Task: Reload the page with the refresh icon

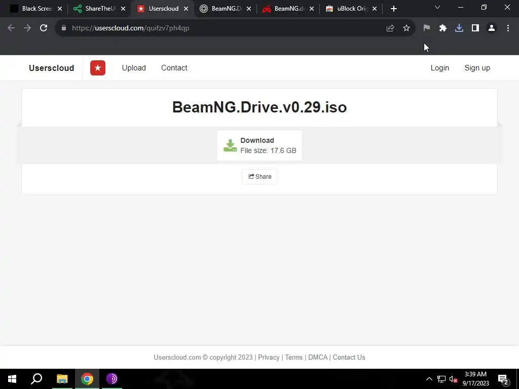Action: [44, 28]
